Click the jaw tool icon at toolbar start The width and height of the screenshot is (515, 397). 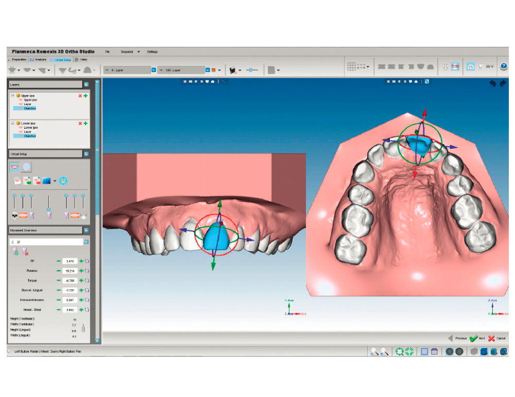click(12, 70)
